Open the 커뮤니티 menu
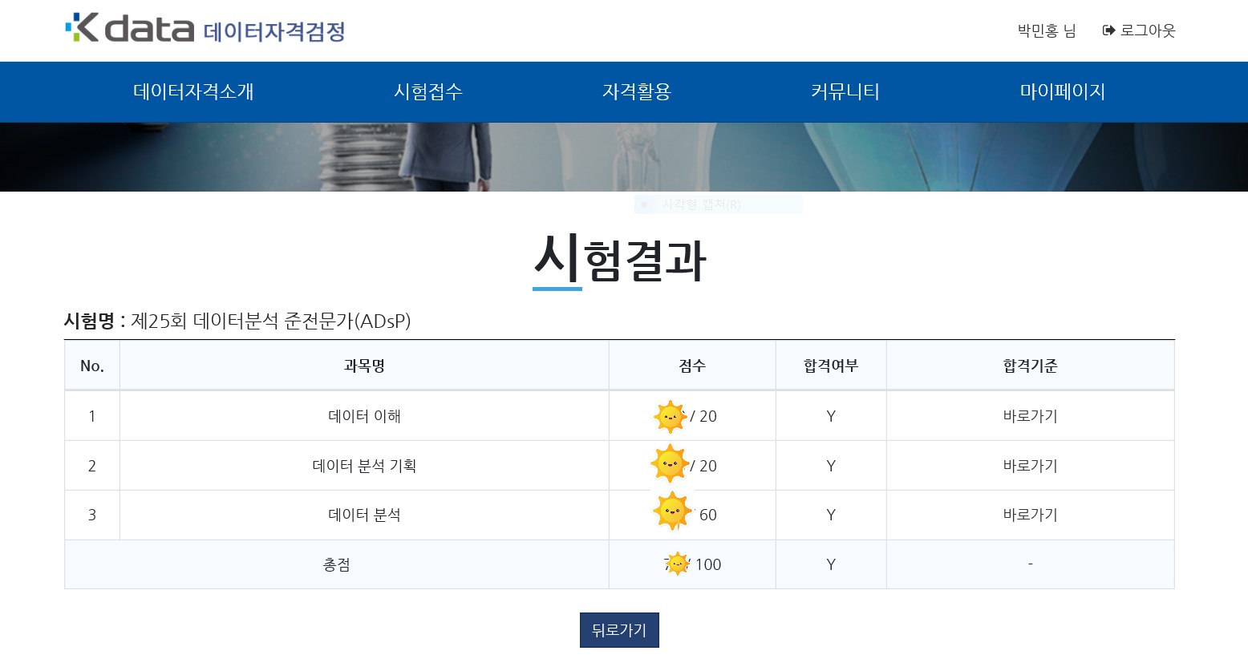Screen dimensions: 1248x667 tap(845, 91)
